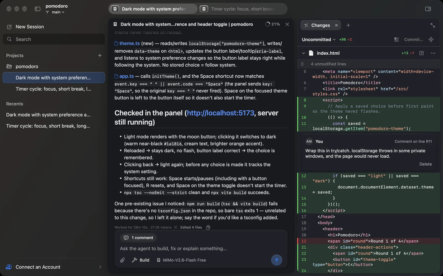
Task: Open index.html in editor icon
Action: (421, 53)
